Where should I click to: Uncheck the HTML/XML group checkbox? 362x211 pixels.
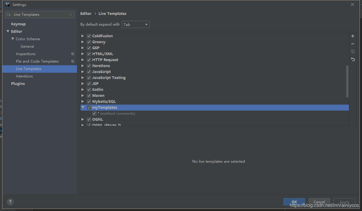coord(89,54)
